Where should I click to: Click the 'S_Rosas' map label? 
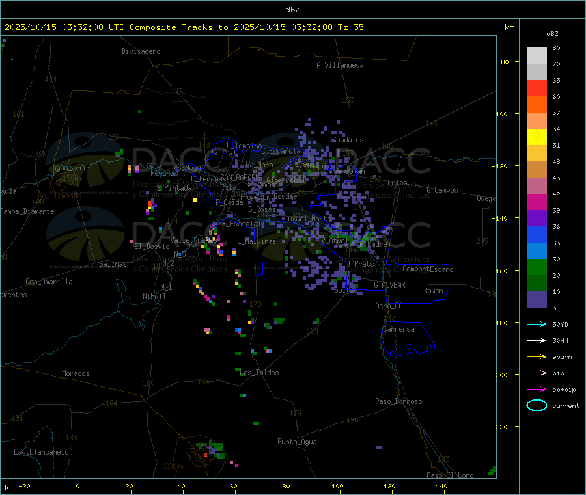pos(262,209)
